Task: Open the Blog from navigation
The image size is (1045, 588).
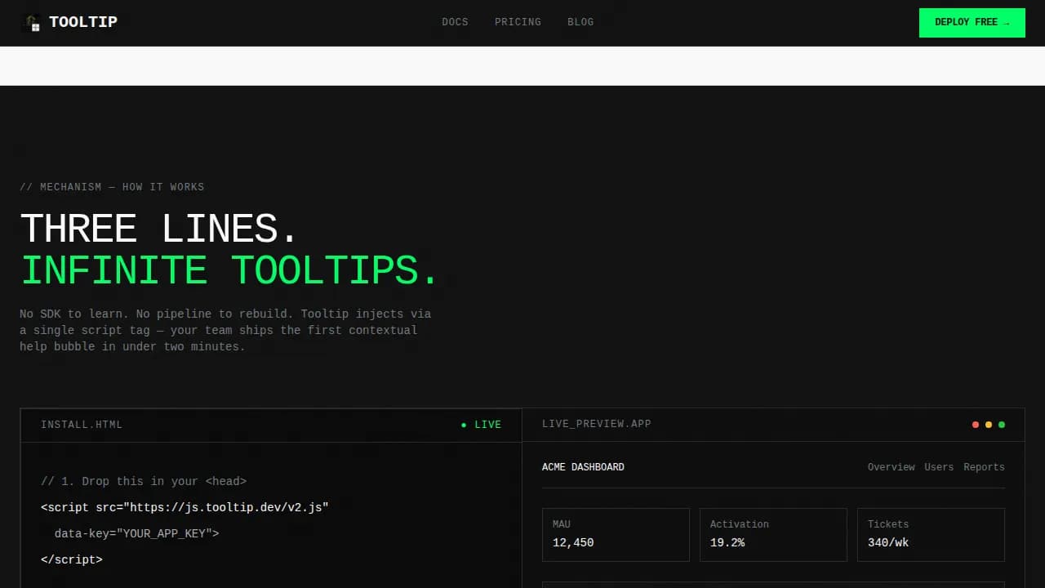Action: (580, 22)
